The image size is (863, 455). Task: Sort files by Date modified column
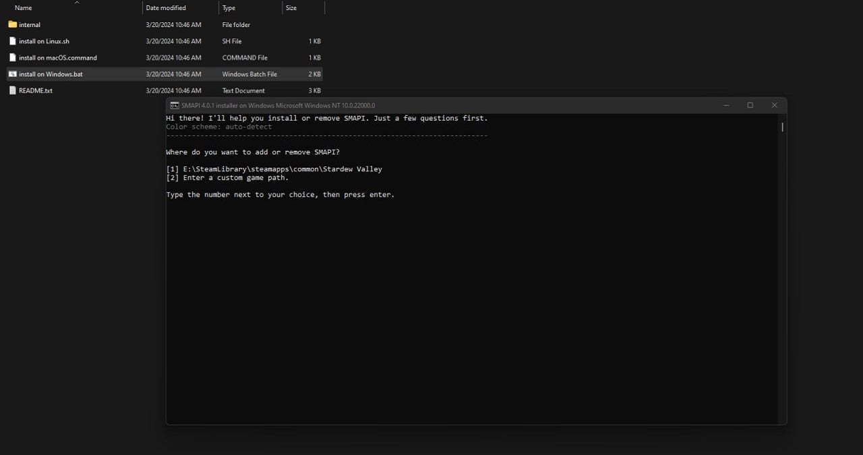coord(166,8)
